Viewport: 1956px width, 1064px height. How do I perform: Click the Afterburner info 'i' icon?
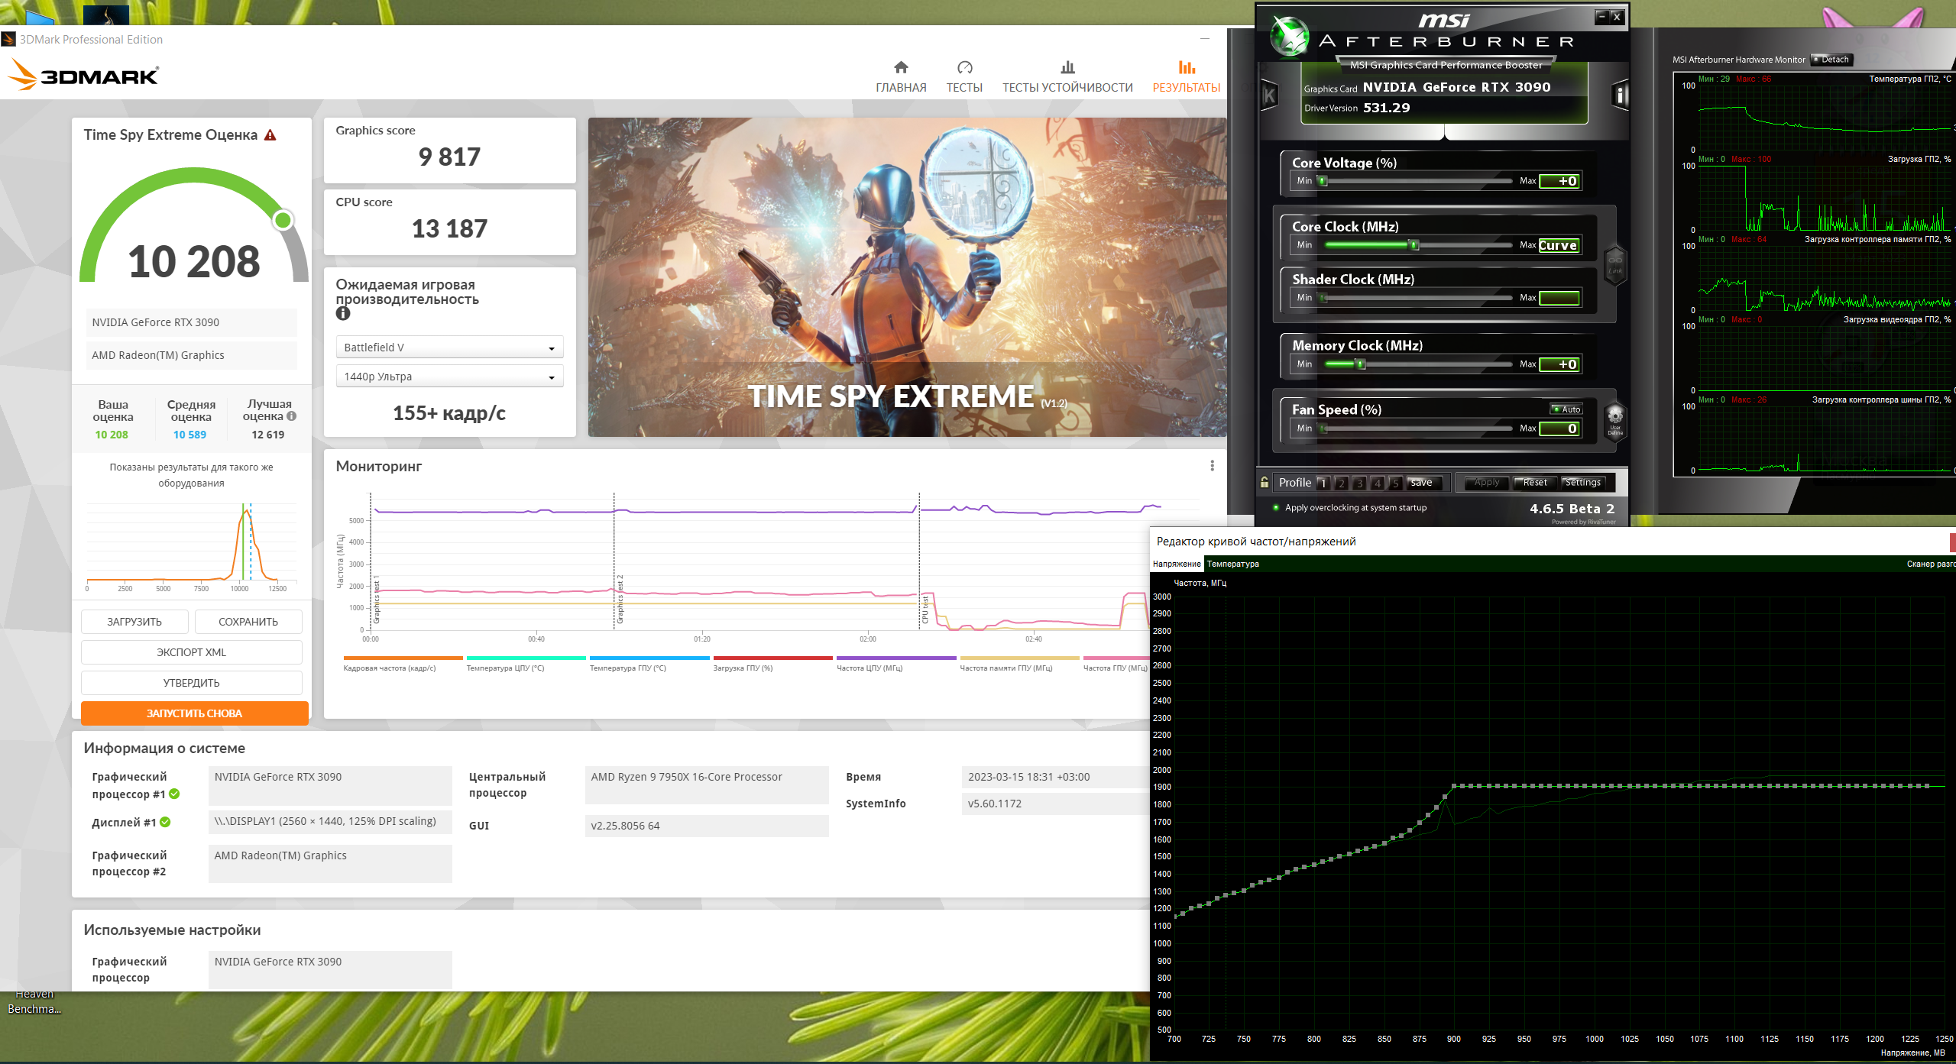[1620, 95]
